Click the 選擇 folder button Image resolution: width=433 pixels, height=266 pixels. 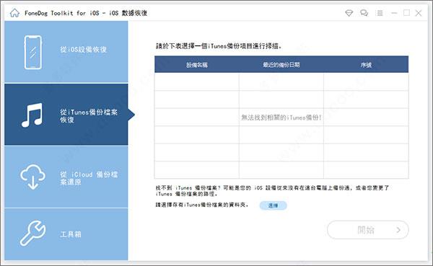coord(273,205)
